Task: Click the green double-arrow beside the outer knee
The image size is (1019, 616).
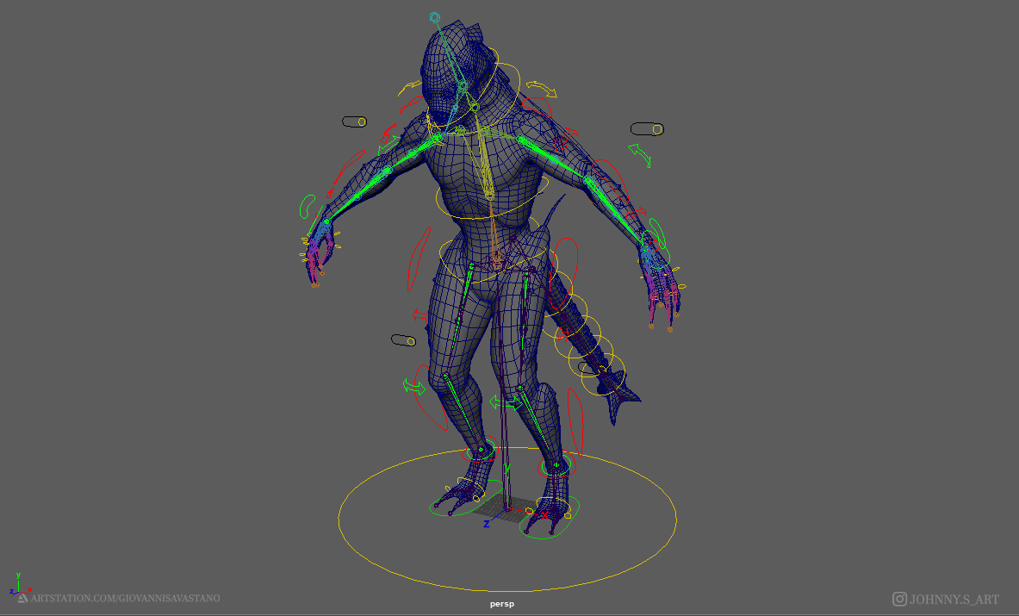Action: point(413,388)
